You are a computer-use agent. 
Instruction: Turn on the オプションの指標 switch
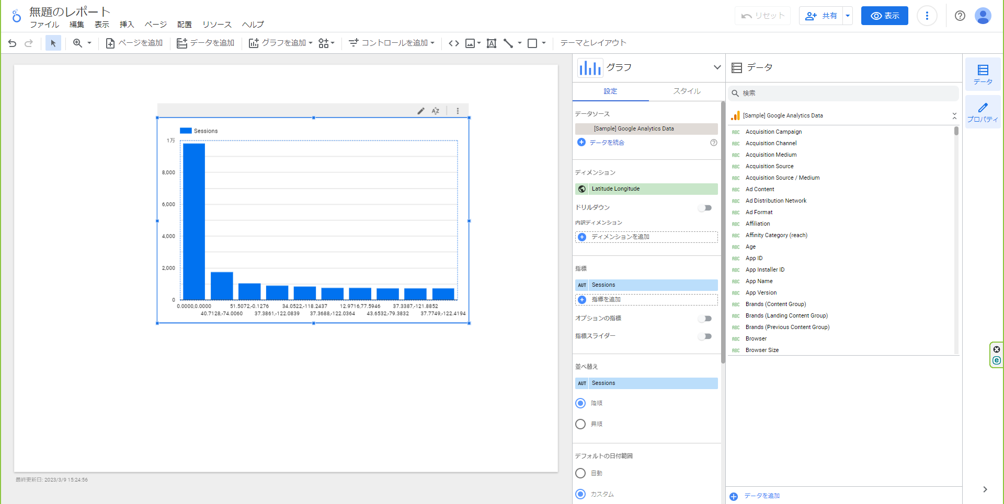(x=705, y=319)
